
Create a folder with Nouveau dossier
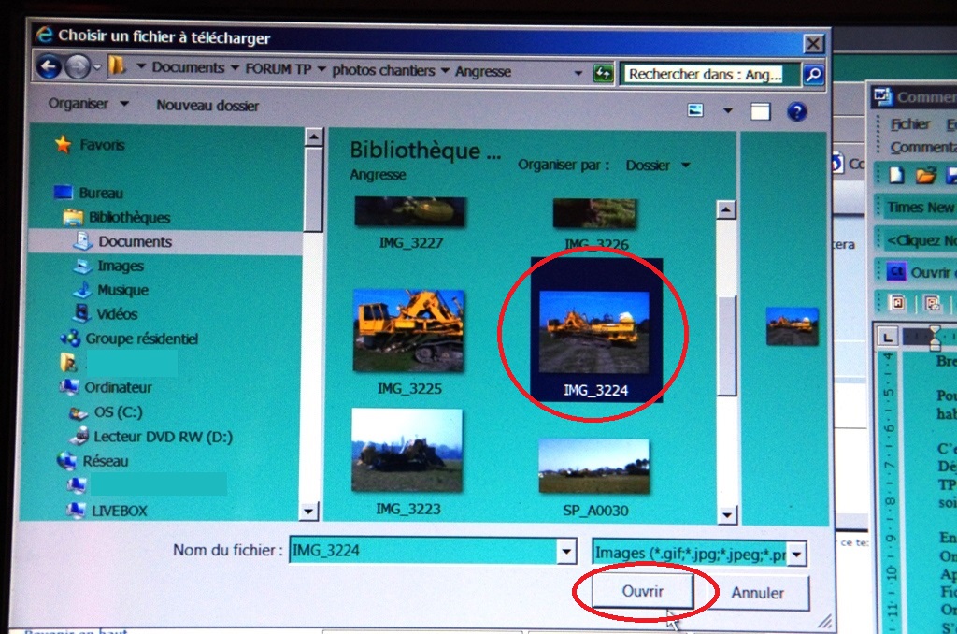click(207, 106)
